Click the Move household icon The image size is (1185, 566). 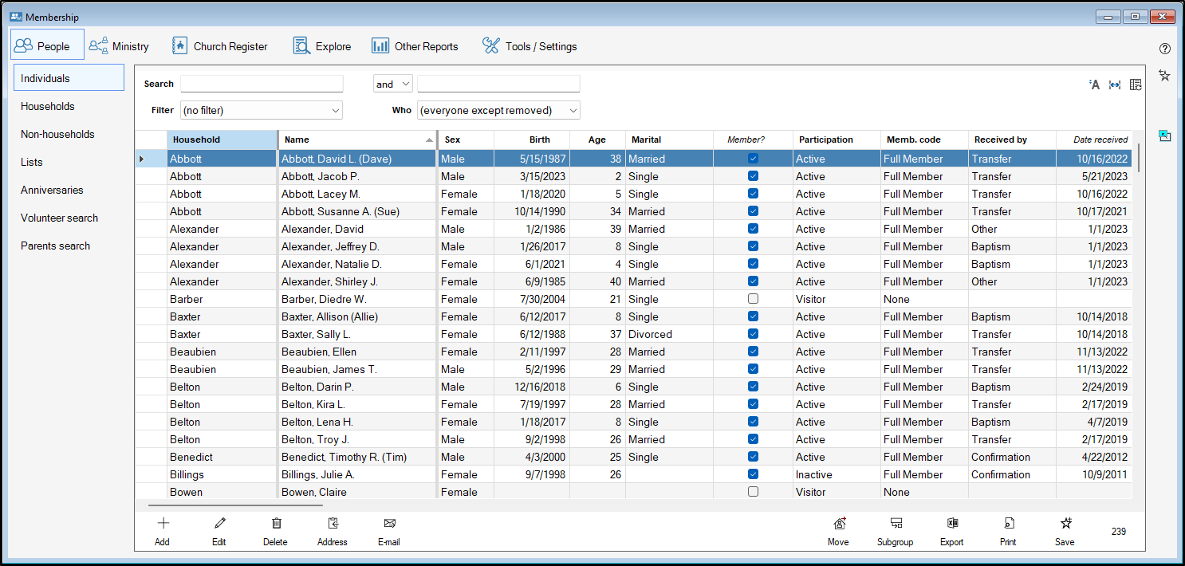pyautogui.click(x=838, y=524)
